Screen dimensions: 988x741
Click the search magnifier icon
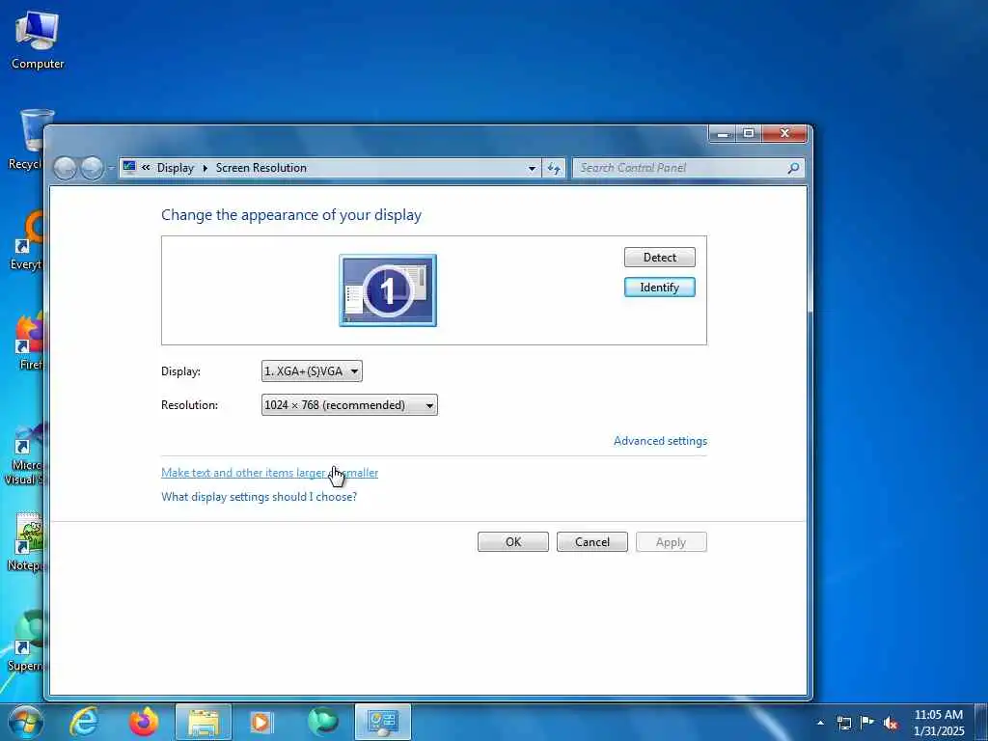pos(793,168)
